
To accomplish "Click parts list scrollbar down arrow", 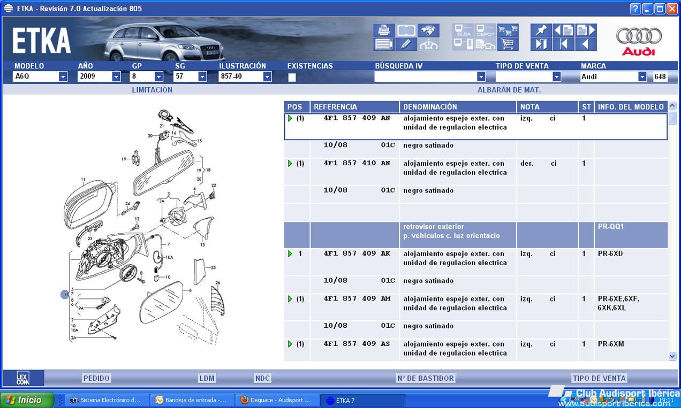I will click(x=672, y=356).
